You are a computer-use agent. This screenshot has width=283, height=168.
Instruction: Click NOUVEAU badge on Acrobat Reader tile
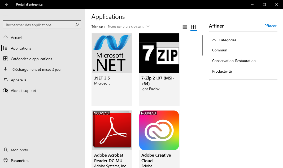(x=101, y=113)
